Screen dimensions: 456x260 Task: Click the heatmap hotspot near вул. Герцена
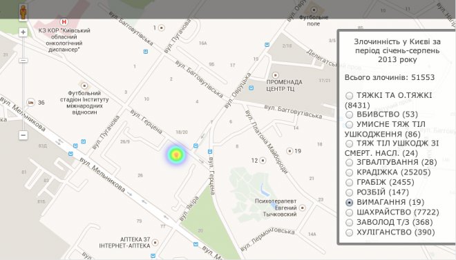pyautogui.click(x=176, y=154)
